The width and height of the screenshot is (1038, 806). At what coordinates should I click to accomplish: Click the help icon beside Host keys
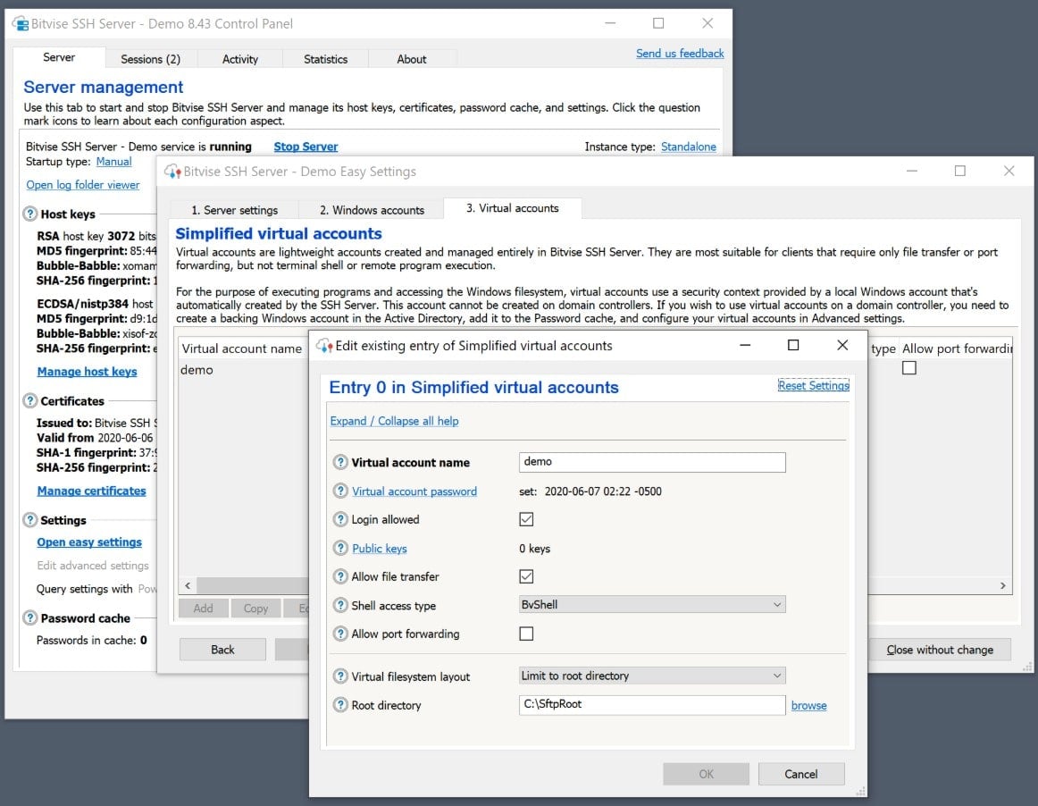tap(30, 214)
